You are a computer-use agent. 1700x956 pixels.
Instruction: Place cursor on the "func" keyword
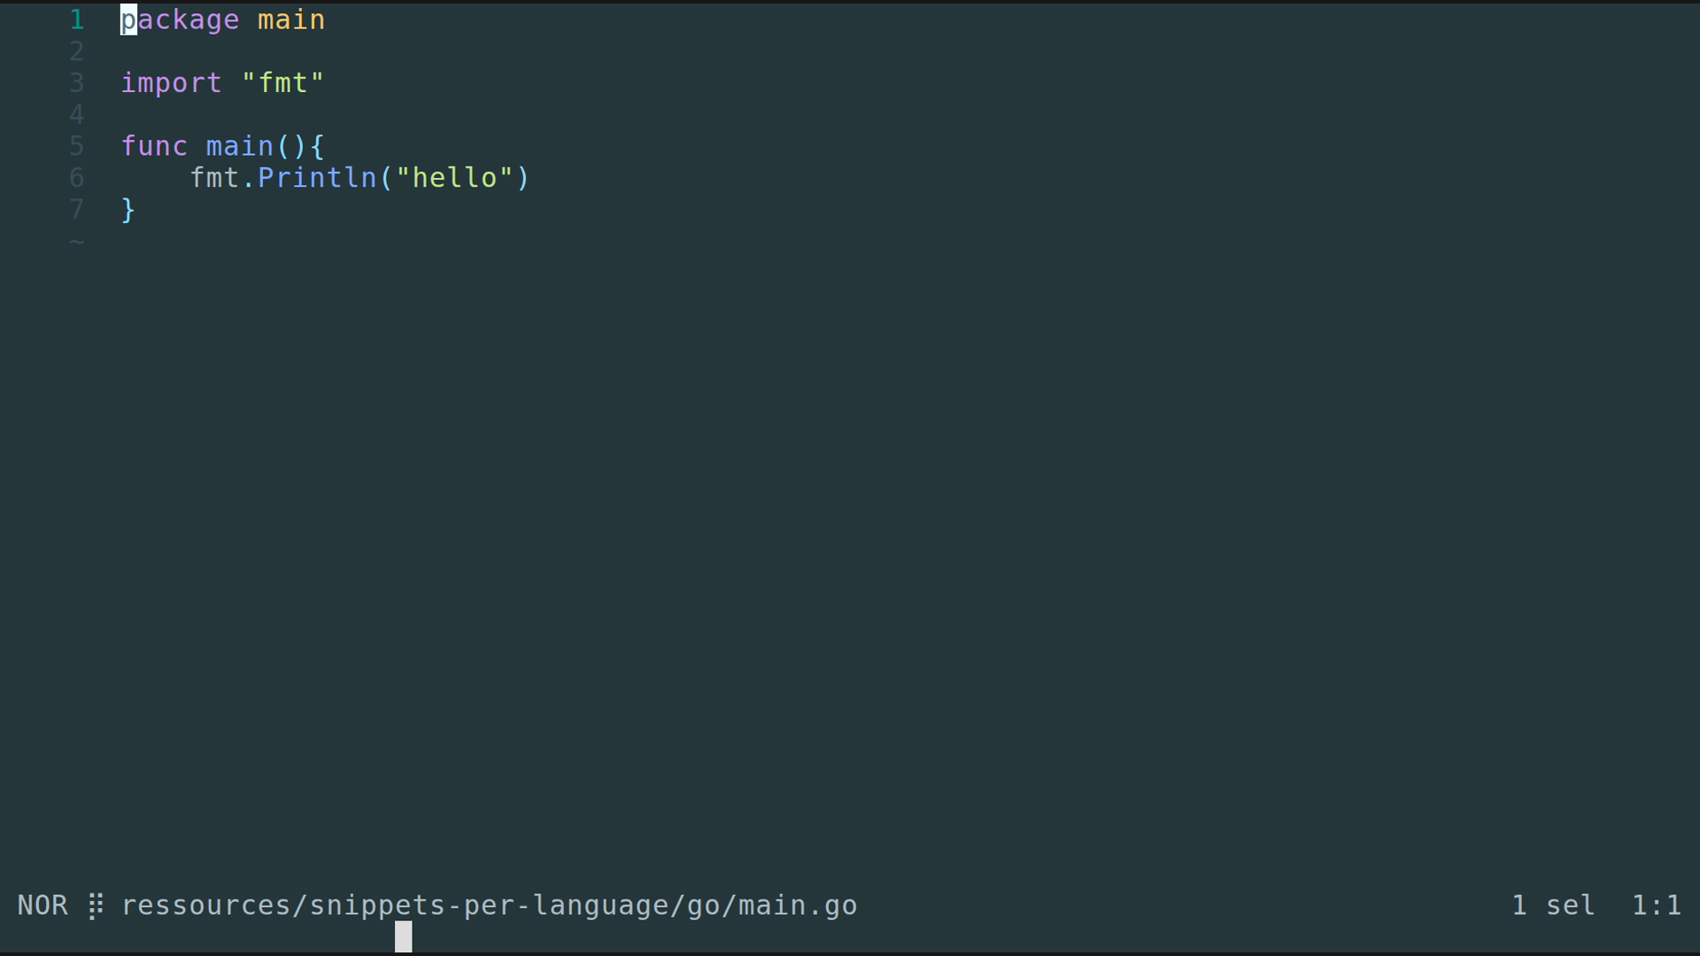pos(154,146)
